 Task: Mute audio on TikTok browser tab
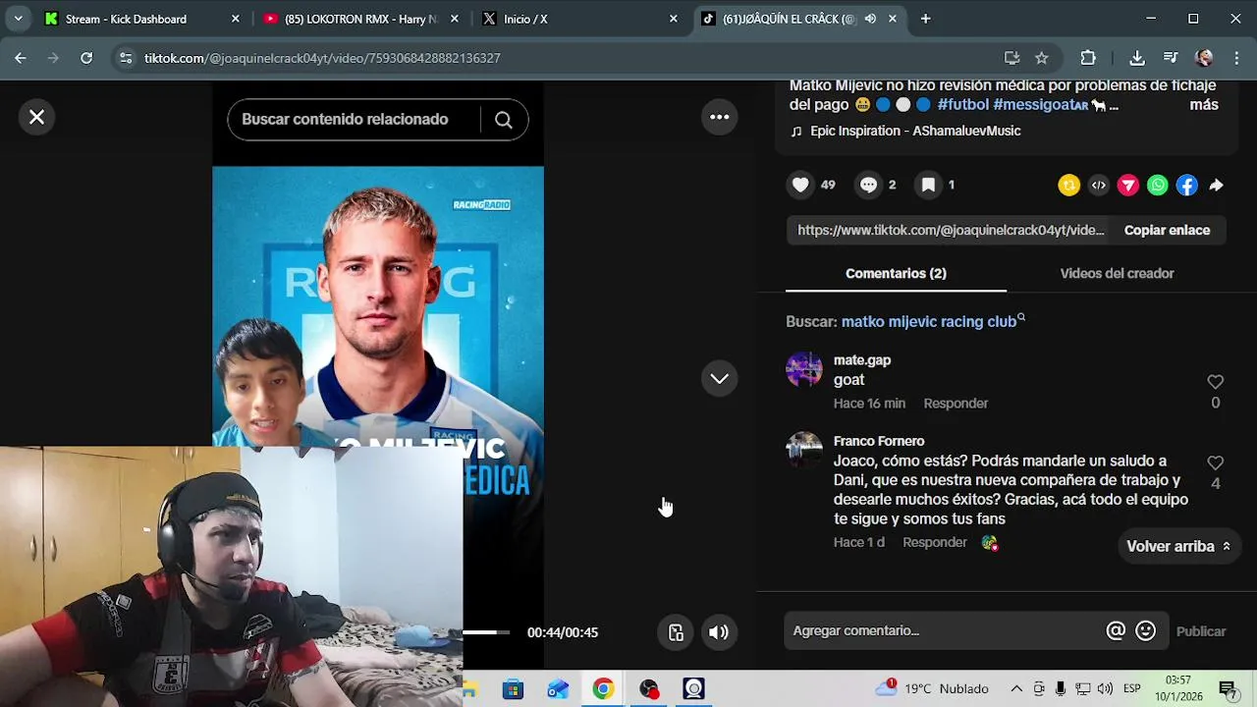point(870,19)
